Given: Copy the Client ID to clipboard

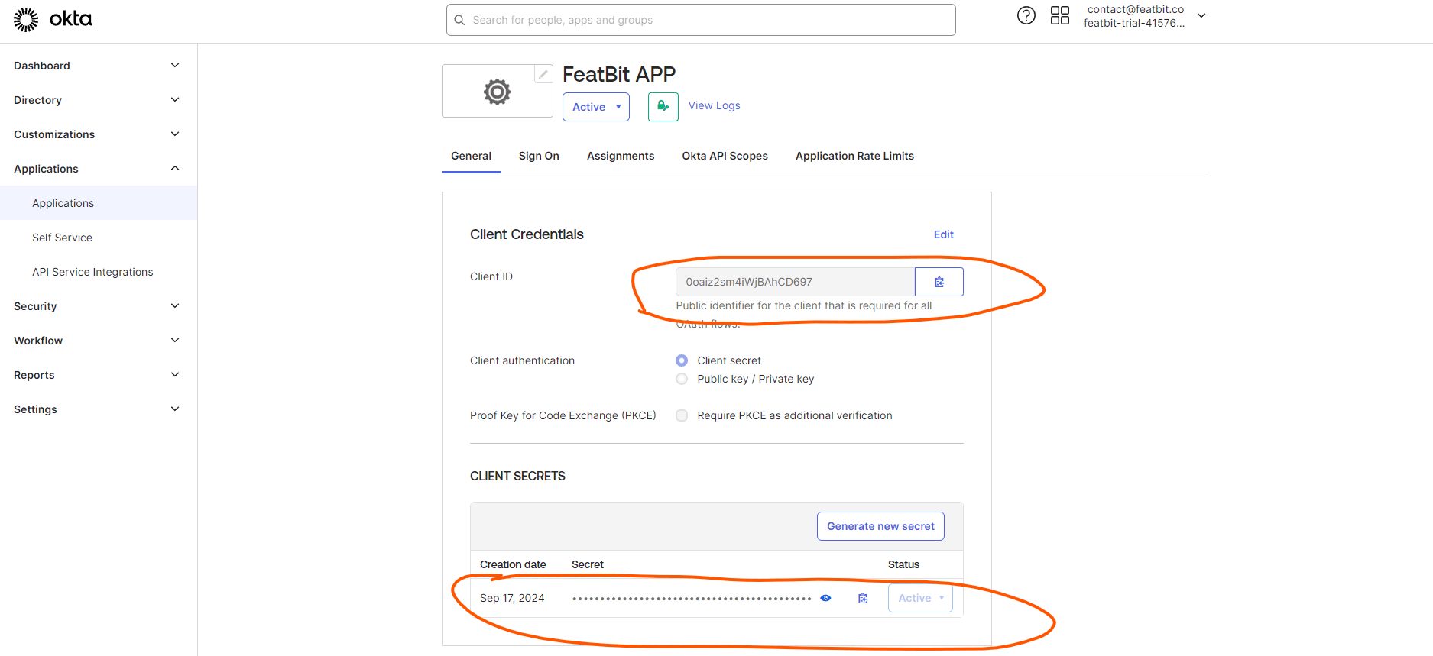Looking at the screenshot, I should [939, 282].
